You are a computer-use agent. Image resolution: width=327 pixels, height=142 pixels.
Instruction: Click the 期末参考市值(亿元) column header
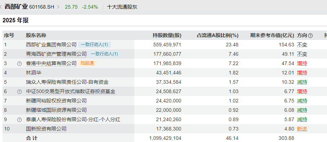pos(272,36)
